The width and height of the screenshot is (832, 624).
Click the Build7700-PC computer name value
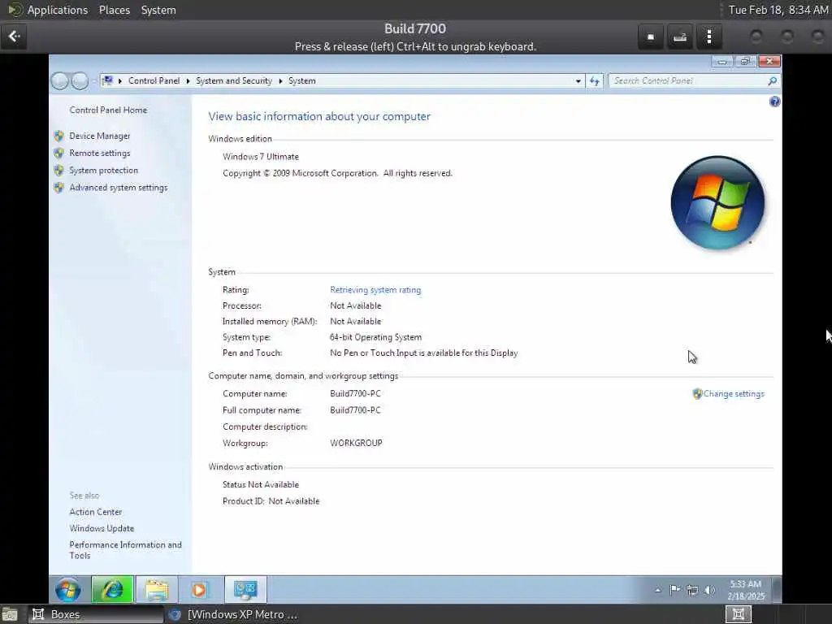point(355,394)
